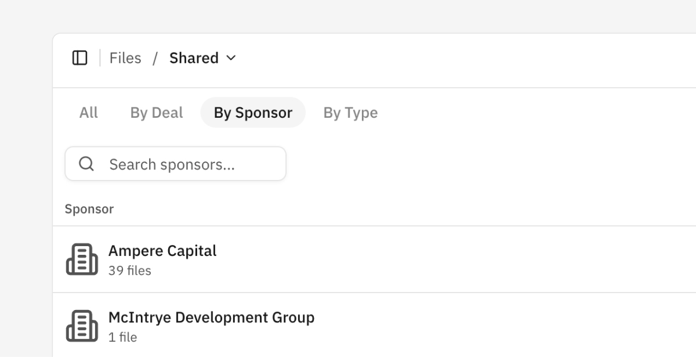Click the Ampere Capital building icon
The height and width of the screenshot is (357, 696).
(82, 259)
